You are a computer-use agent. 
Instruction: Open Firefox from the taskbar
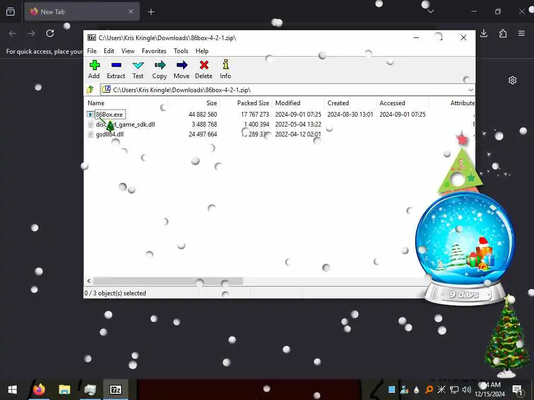[x=39, y=390]
